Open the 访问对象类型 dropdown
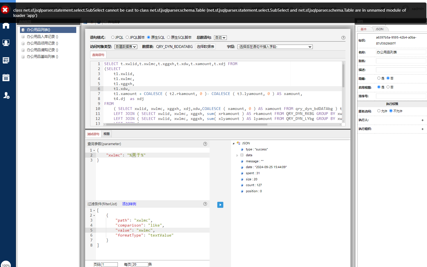The image size is (427, 267). click(x=126, y=47)
